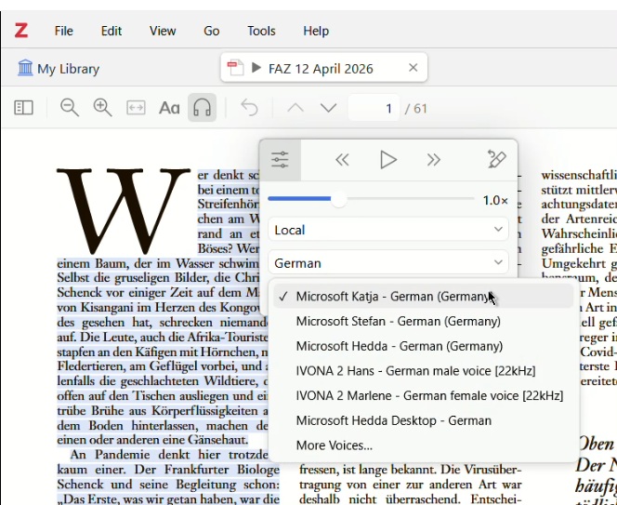The width and height of the screenshot is (617, 505).
Task: Toggle the read aloud settings sliders icon
Action: click(x=281, y=160)
